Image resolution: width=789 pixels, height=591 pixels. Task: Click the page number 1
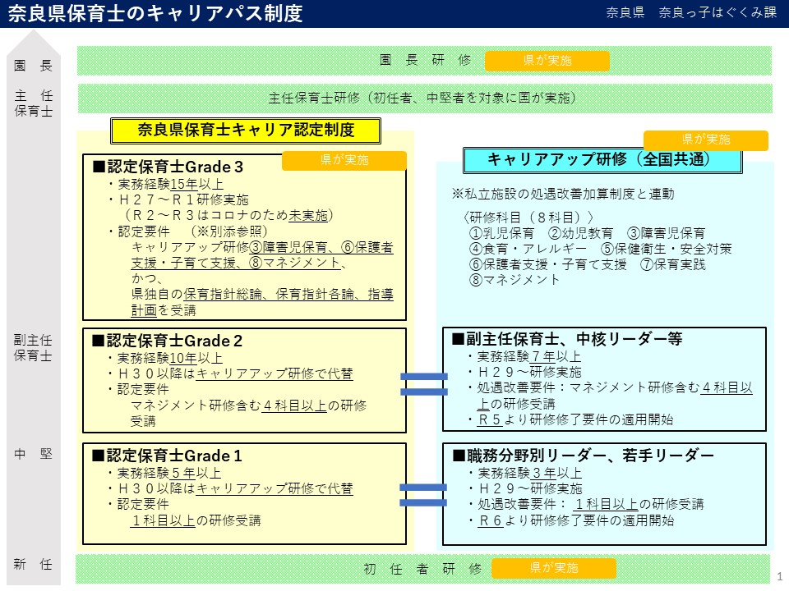[x=779, y=576]
